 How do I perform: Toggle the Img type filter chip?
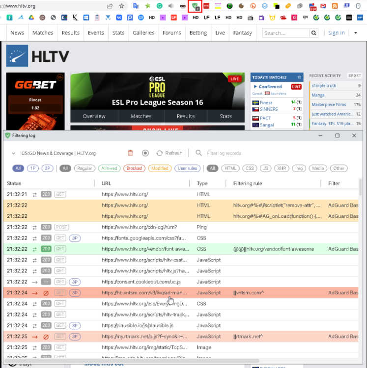pyautogui.click(x=299, y=168)
